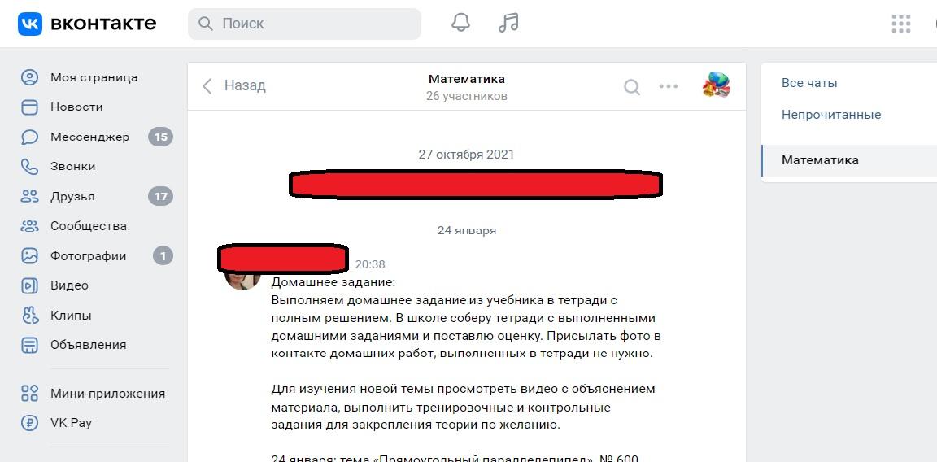Open the music note icon

508,23
